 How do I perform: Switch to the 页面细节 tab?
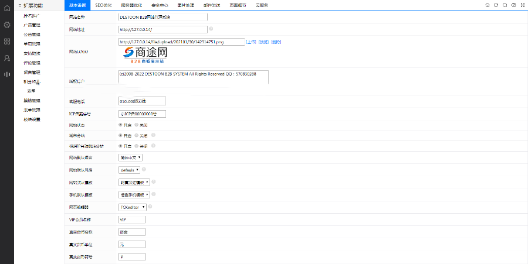pos(238,5)
